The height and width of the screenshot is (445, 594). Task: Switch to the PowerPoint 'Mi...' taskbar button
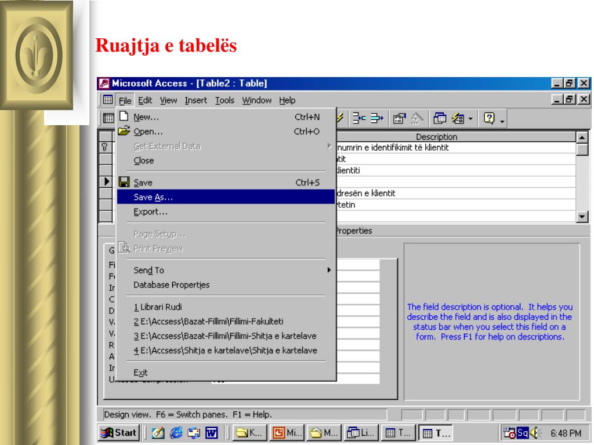pos(287,432)
